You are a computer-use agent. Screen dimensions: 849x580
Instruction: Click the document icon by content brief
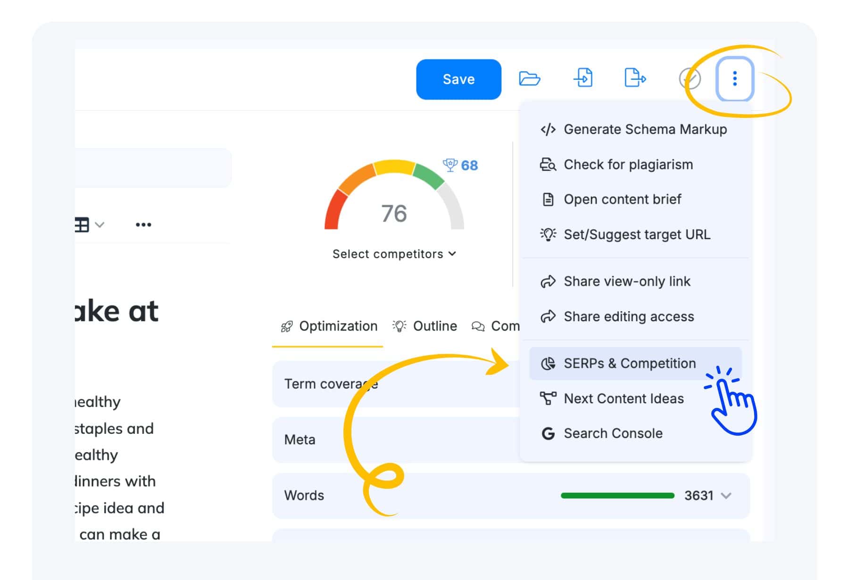548,199
